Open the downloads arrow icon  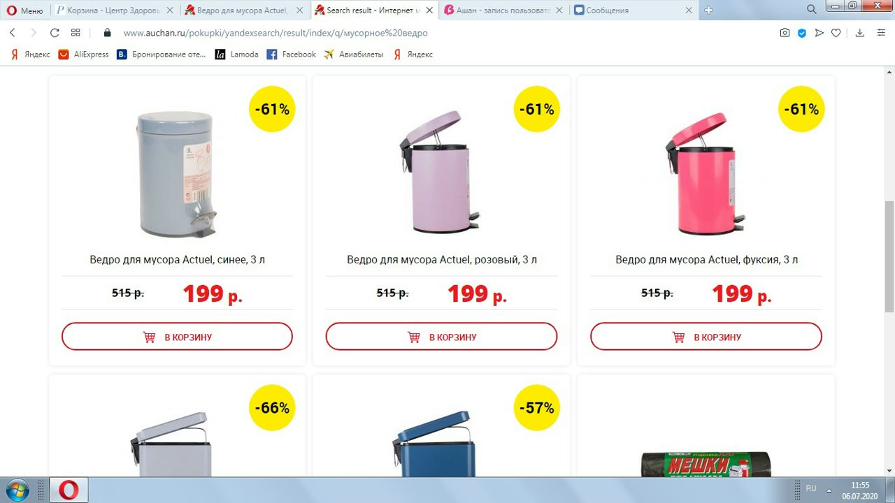(860, 33)
